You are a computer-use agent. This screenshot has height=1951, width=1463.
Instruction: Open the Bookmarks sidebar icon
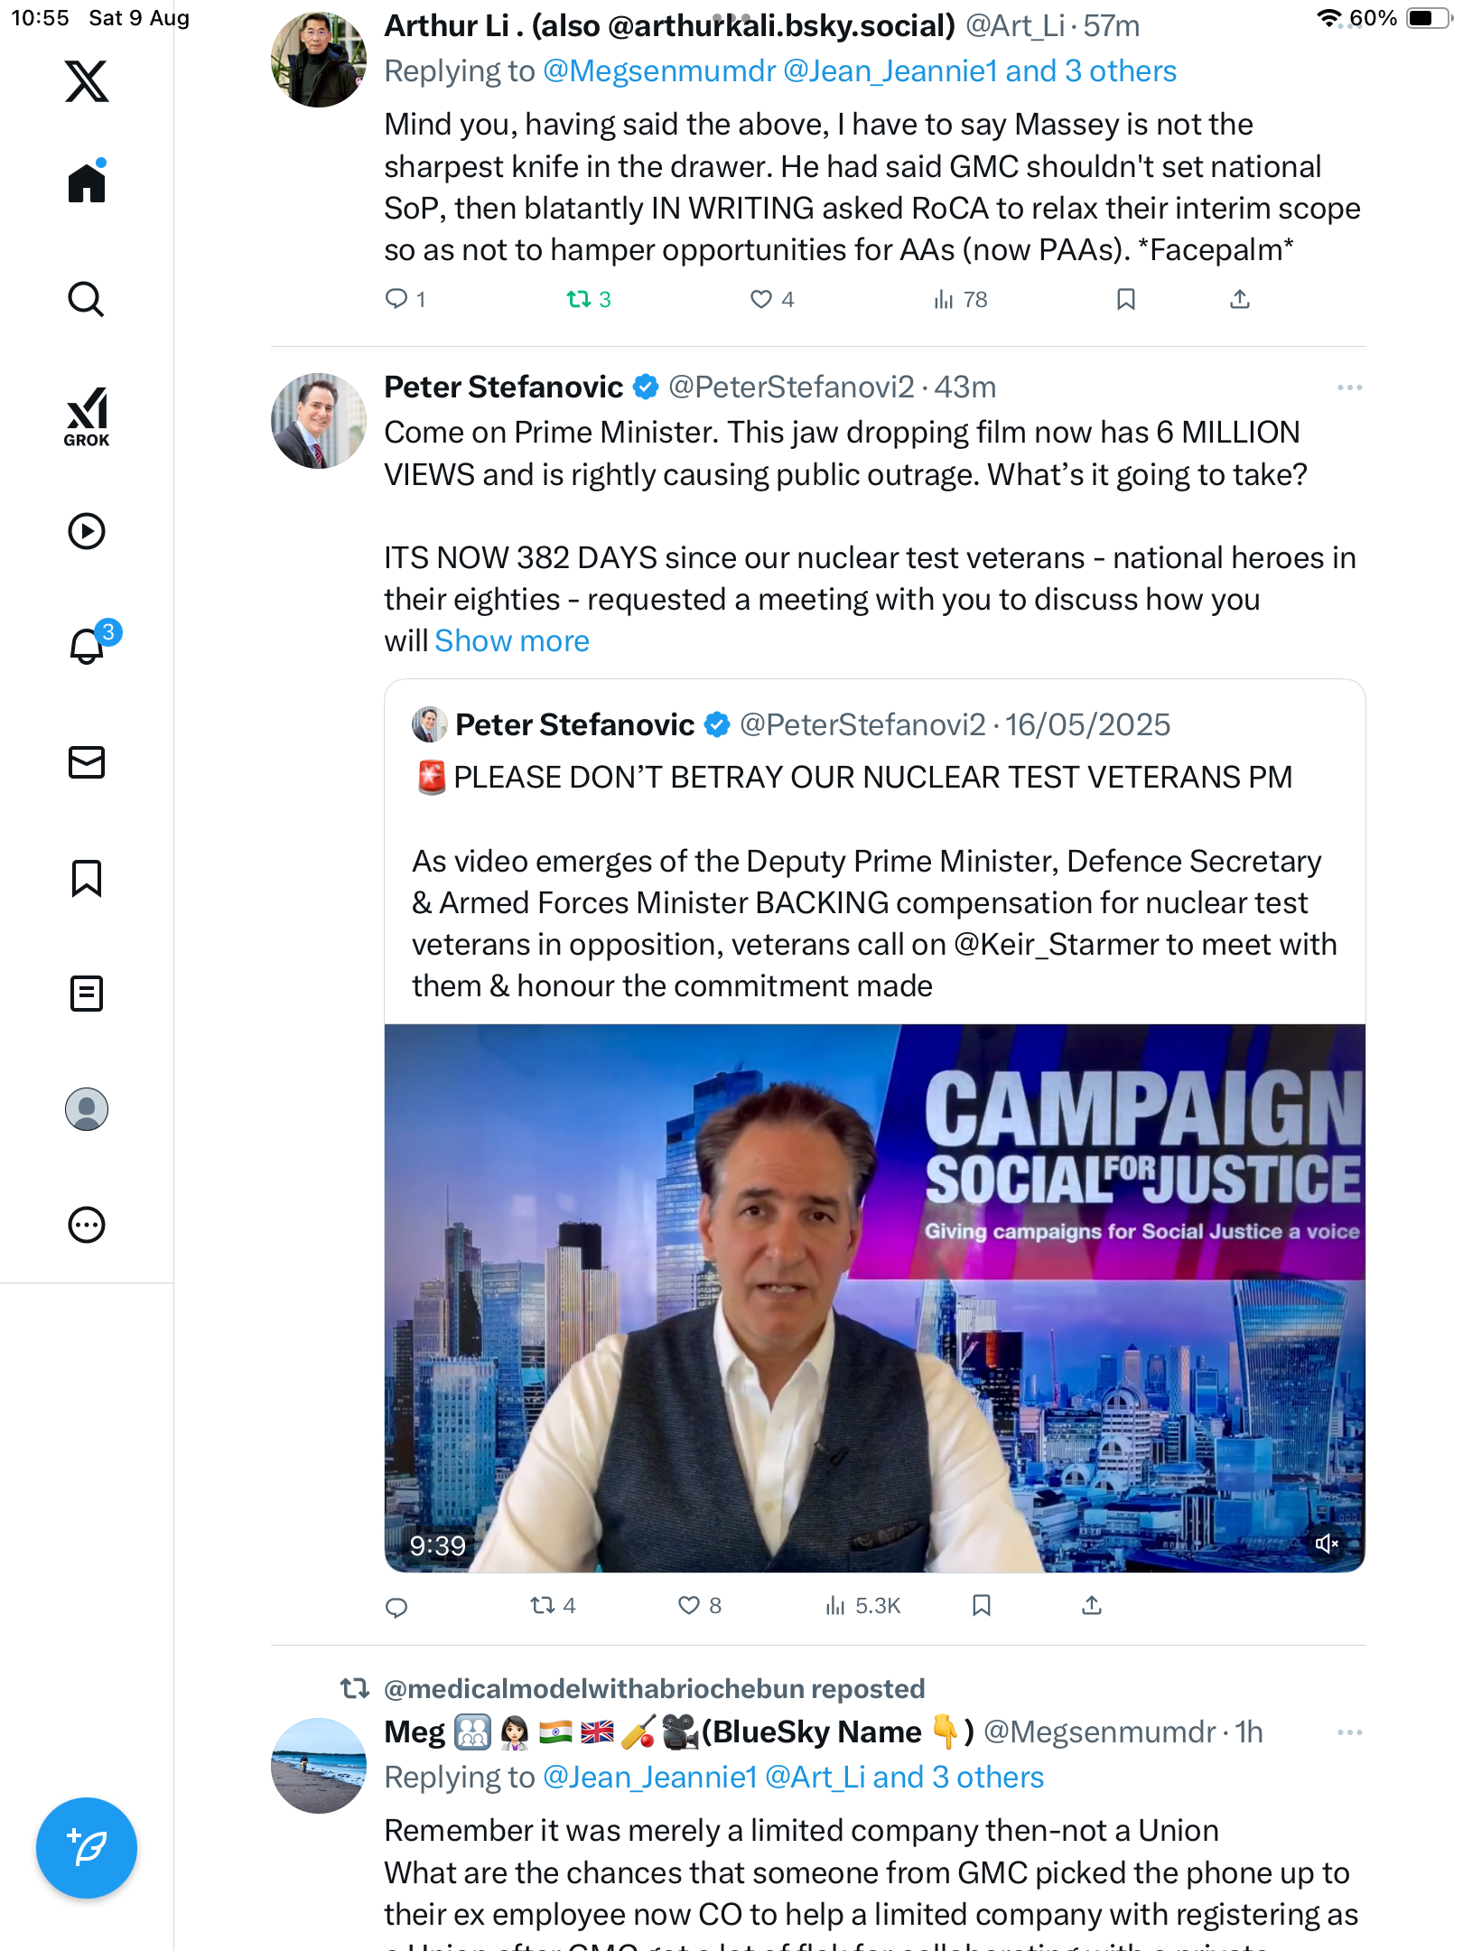coord(87,878)
